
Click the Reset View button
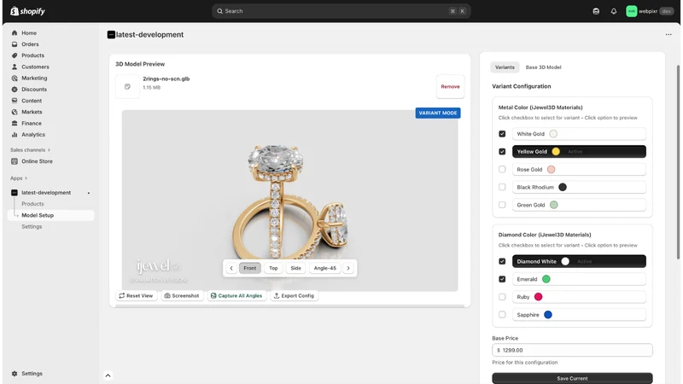tap(136, 295)
